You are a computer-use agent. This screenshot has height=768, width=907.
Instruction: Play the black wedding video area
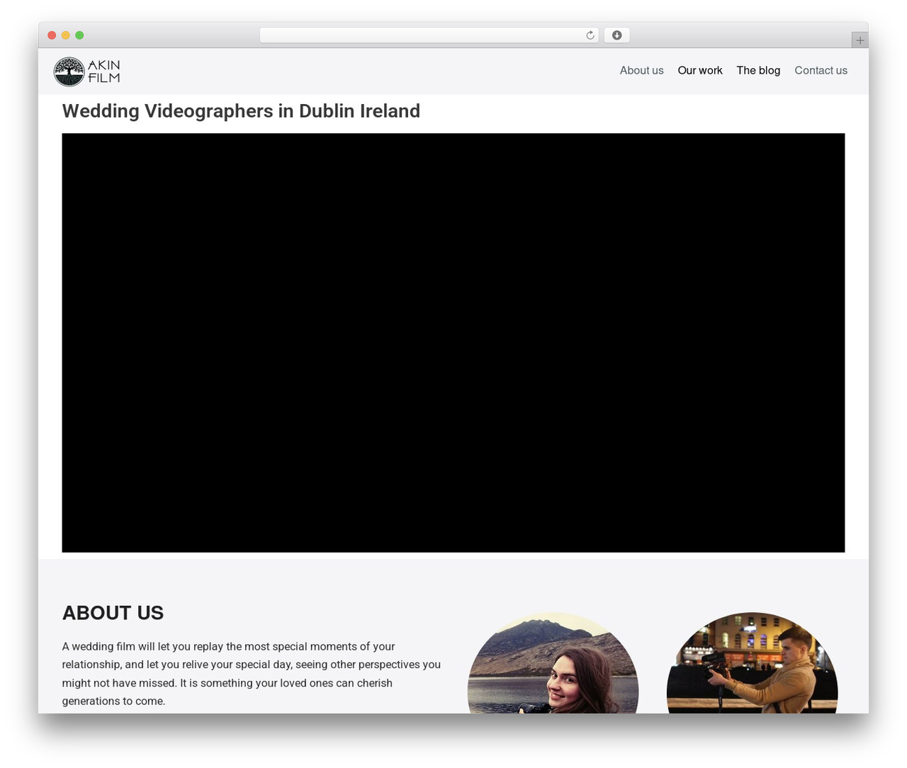click(x=453, y=343)
